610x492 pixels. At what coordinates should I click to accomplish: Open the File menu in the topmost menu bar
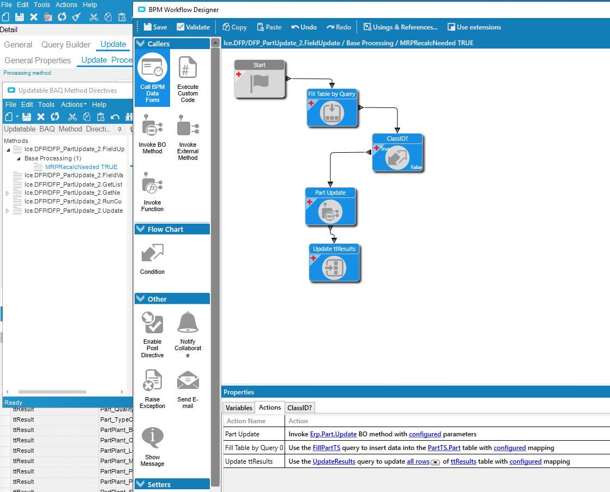coord(6,5)
